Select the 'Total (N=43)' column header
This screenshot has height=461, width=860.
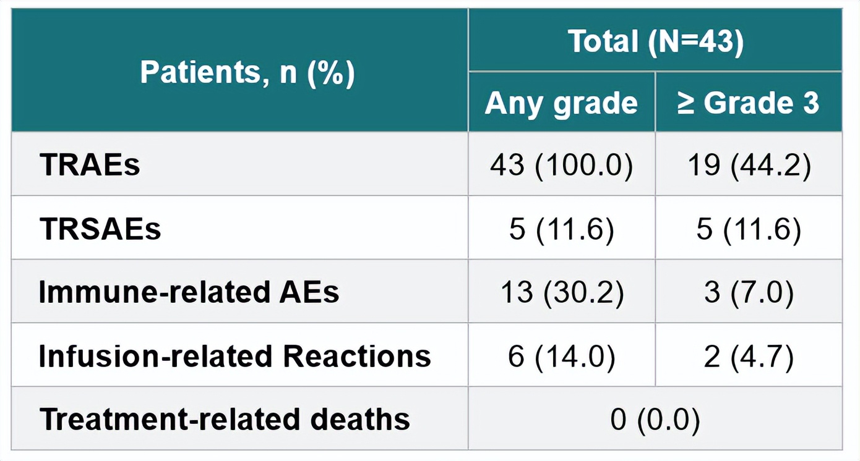point(655,41)
